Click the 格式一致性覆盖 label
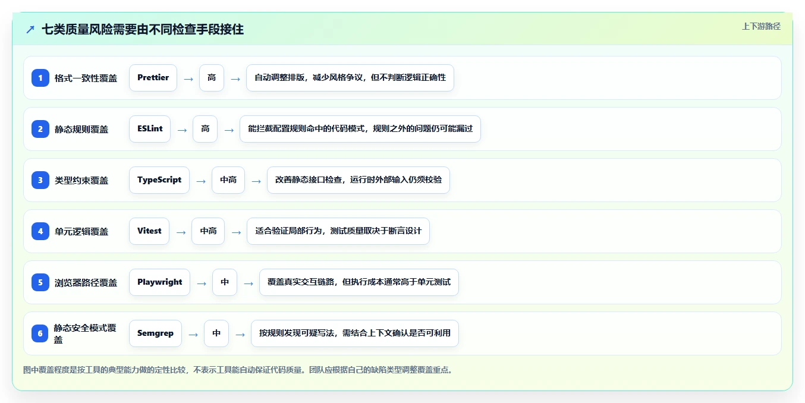 pos(86,78)
